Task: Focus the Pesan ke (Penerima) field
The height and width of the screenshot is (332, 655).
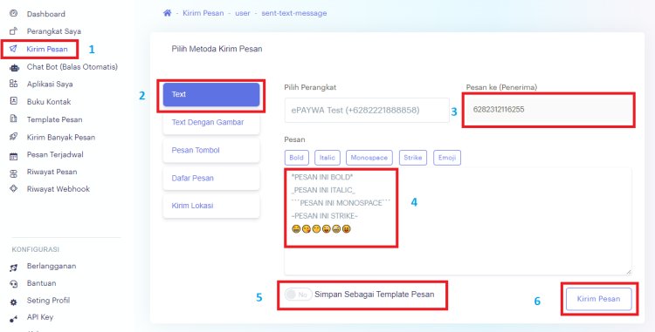Action: [x=548, y=110]
